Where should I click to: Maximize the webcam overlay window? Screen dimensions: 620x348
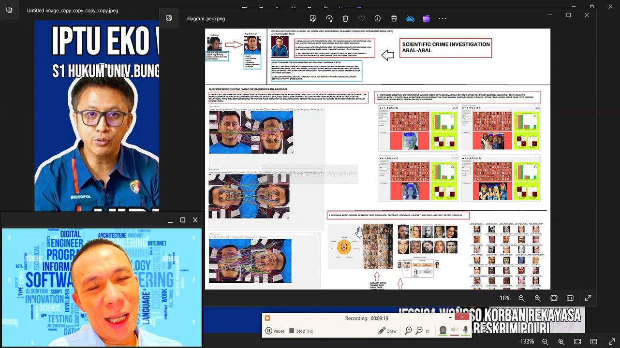click(x=183, y=220)
